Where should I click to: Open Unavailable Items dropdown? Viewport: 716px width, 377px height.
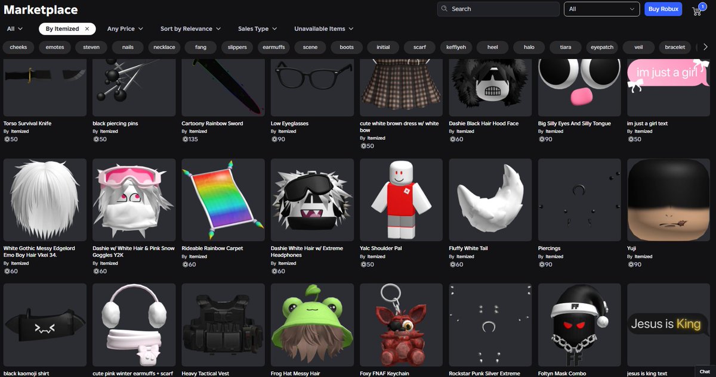[x=323, y=29]
